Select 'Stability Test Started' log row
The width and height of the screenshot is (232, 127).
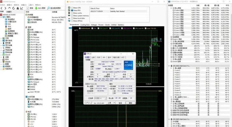click(119, 11)
